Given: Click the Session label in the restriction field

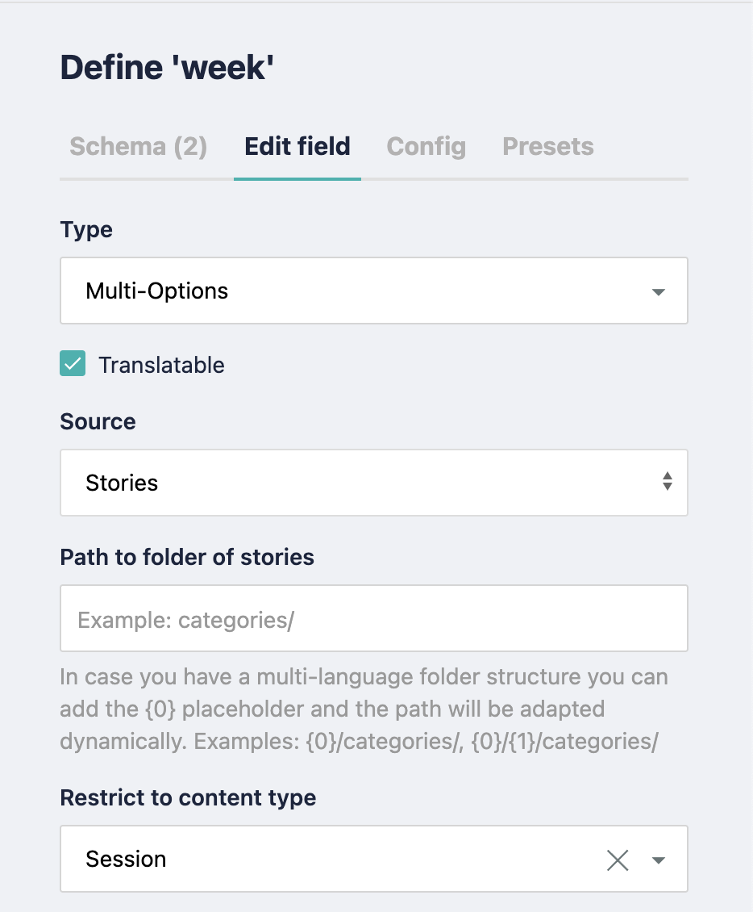Looking at the screenshot, I should coord(126,860).
